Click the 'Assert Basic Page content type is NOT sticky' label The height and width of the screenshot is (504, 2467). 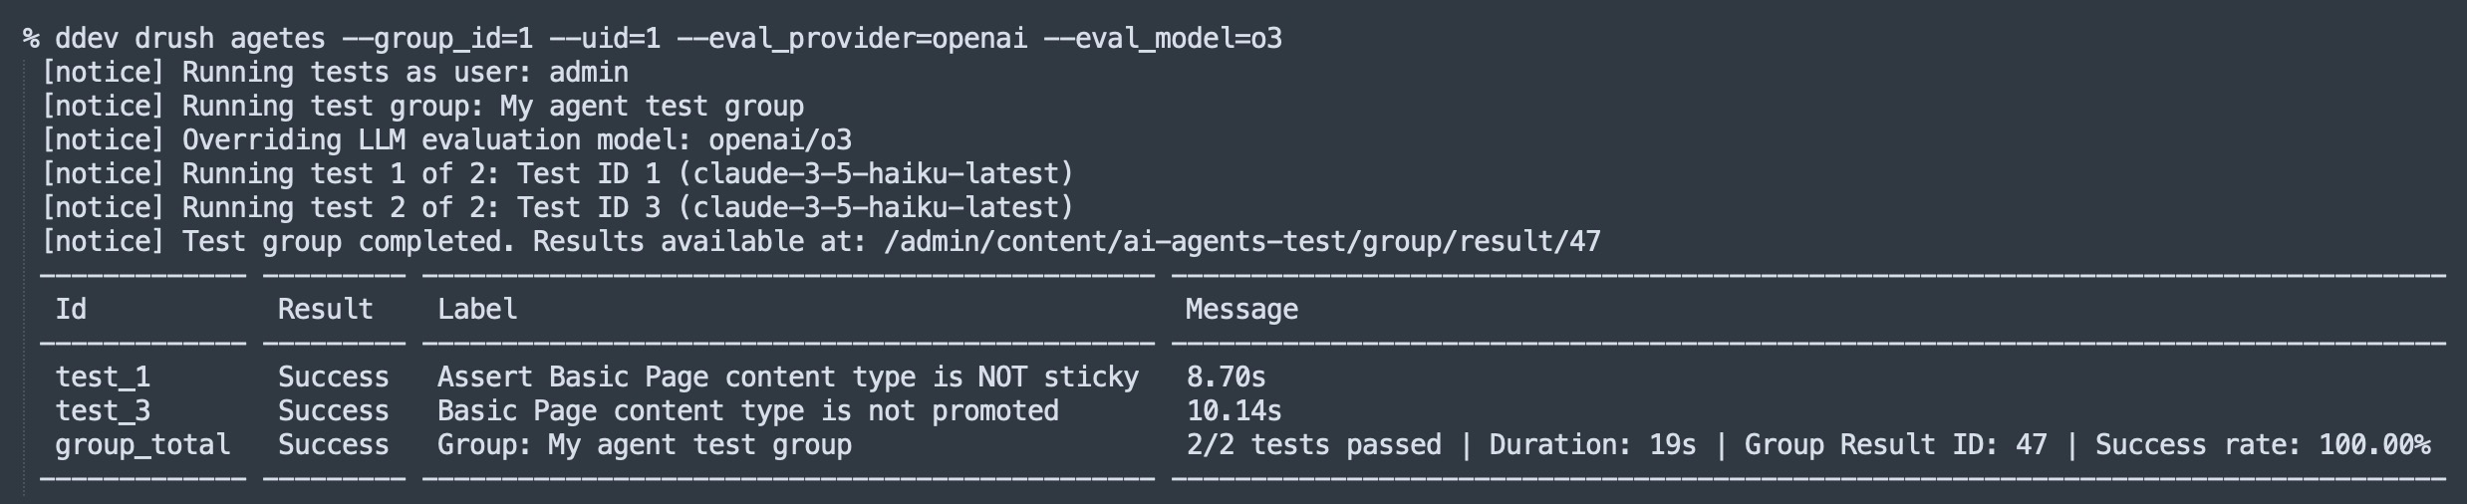[787, 378]
